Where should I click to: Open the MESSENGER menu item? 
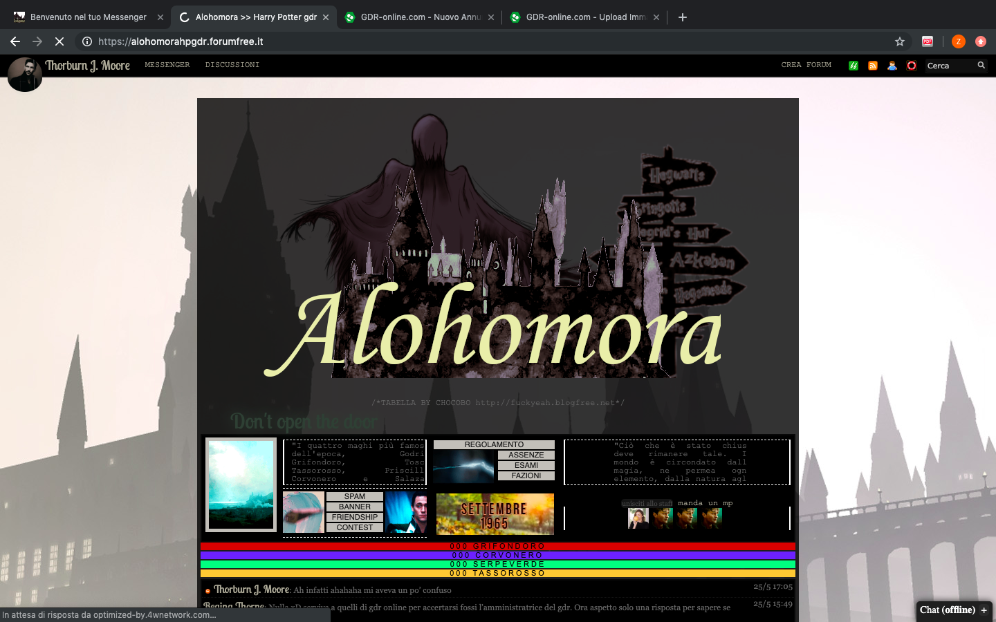point(167,65)
